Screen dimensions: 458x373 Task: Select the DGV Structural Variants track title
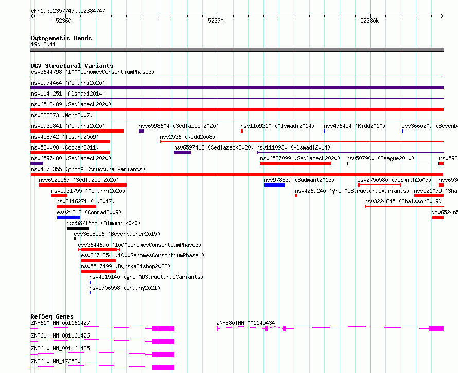pos(72,66)
